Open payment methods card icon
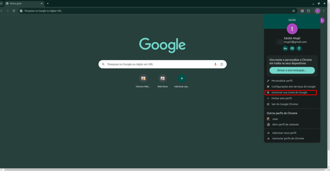The width and height of the screenshot is (330, 171). click(x=292, y=48)
